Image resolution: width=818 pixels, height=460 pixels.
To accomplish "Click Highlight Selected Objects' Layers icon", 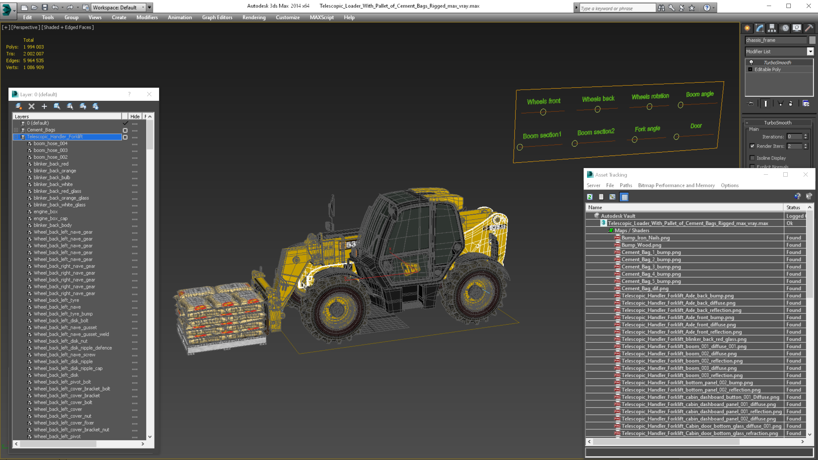I will coord(70,106).
